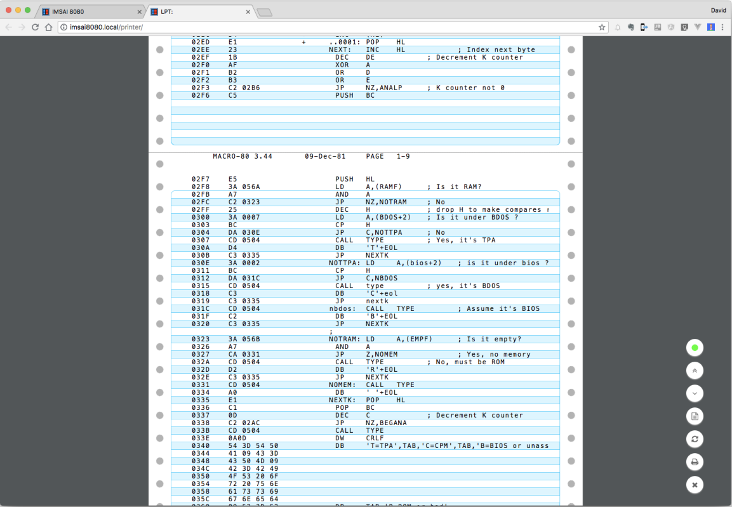
Task: View site info icon in address bar
Action: click(64, 27)
